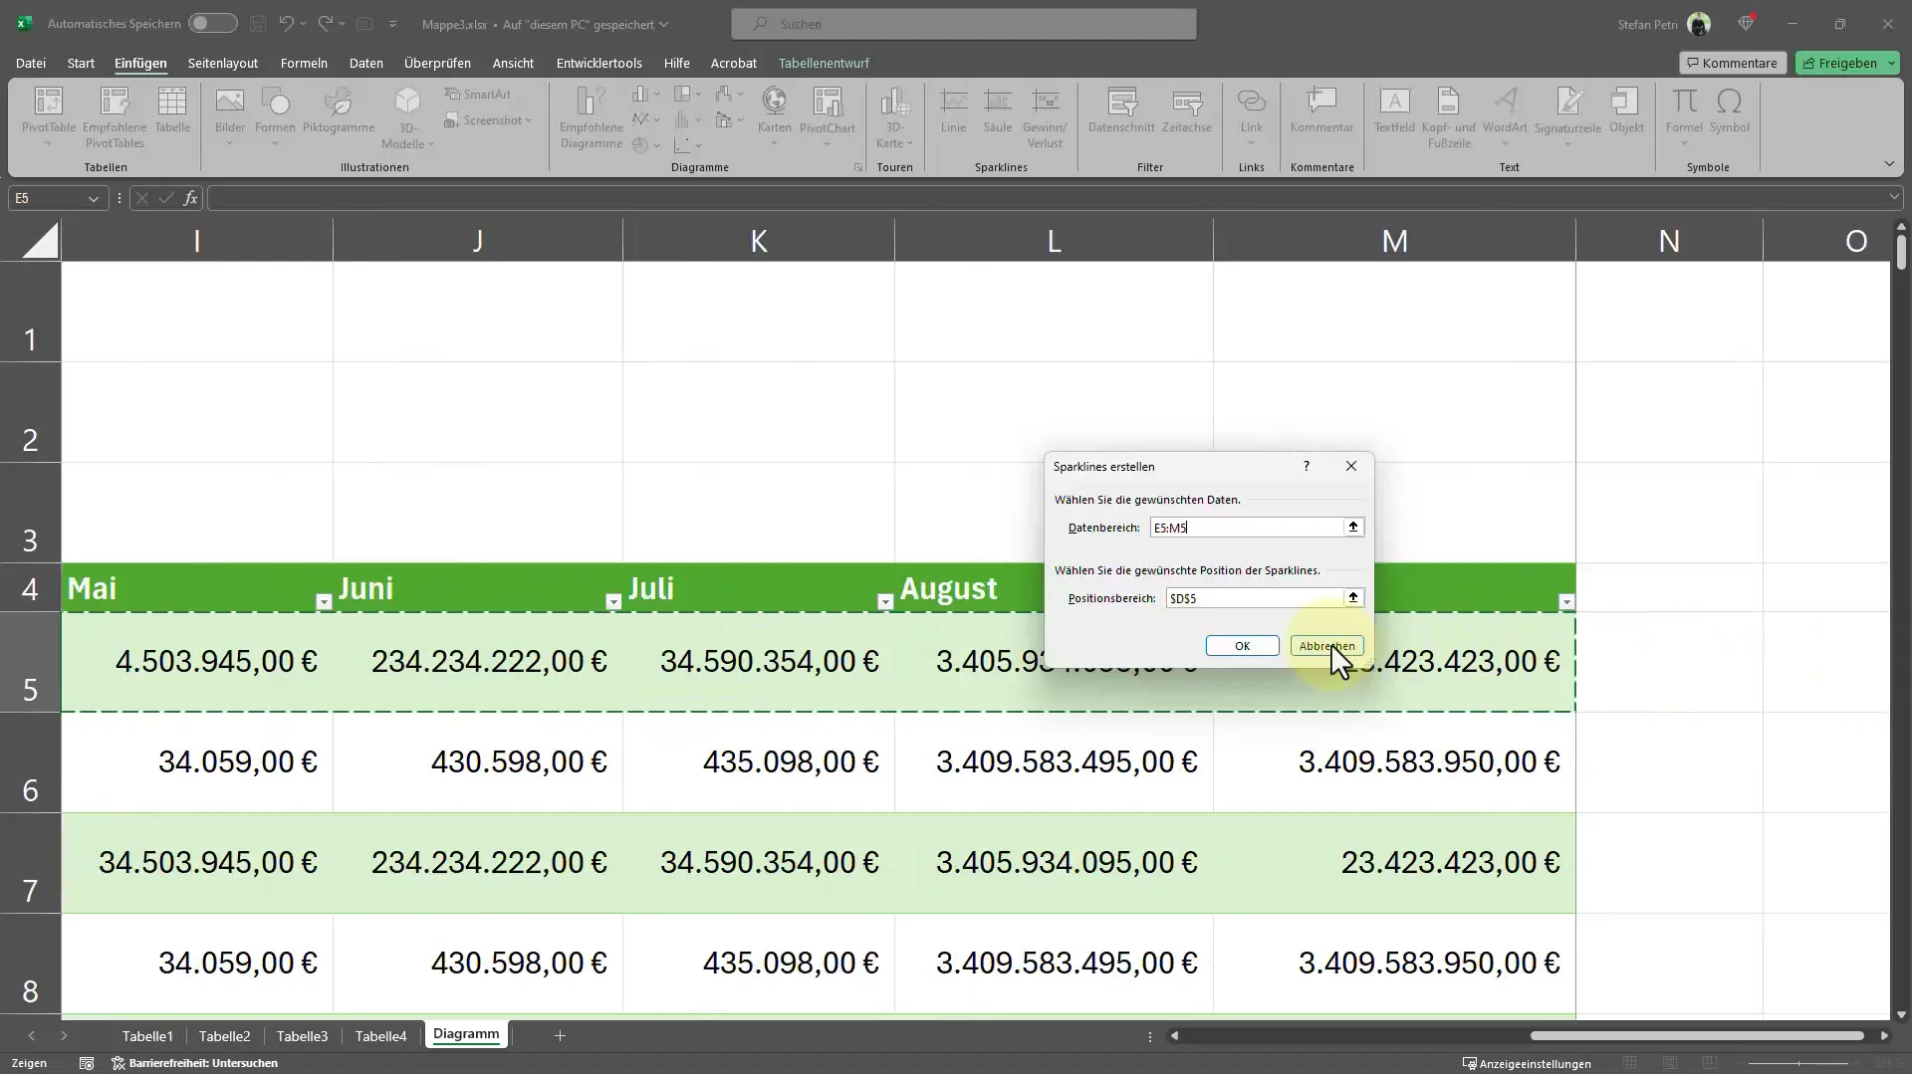
Task: Collapse the ribbon
Action: [1889, 163]
